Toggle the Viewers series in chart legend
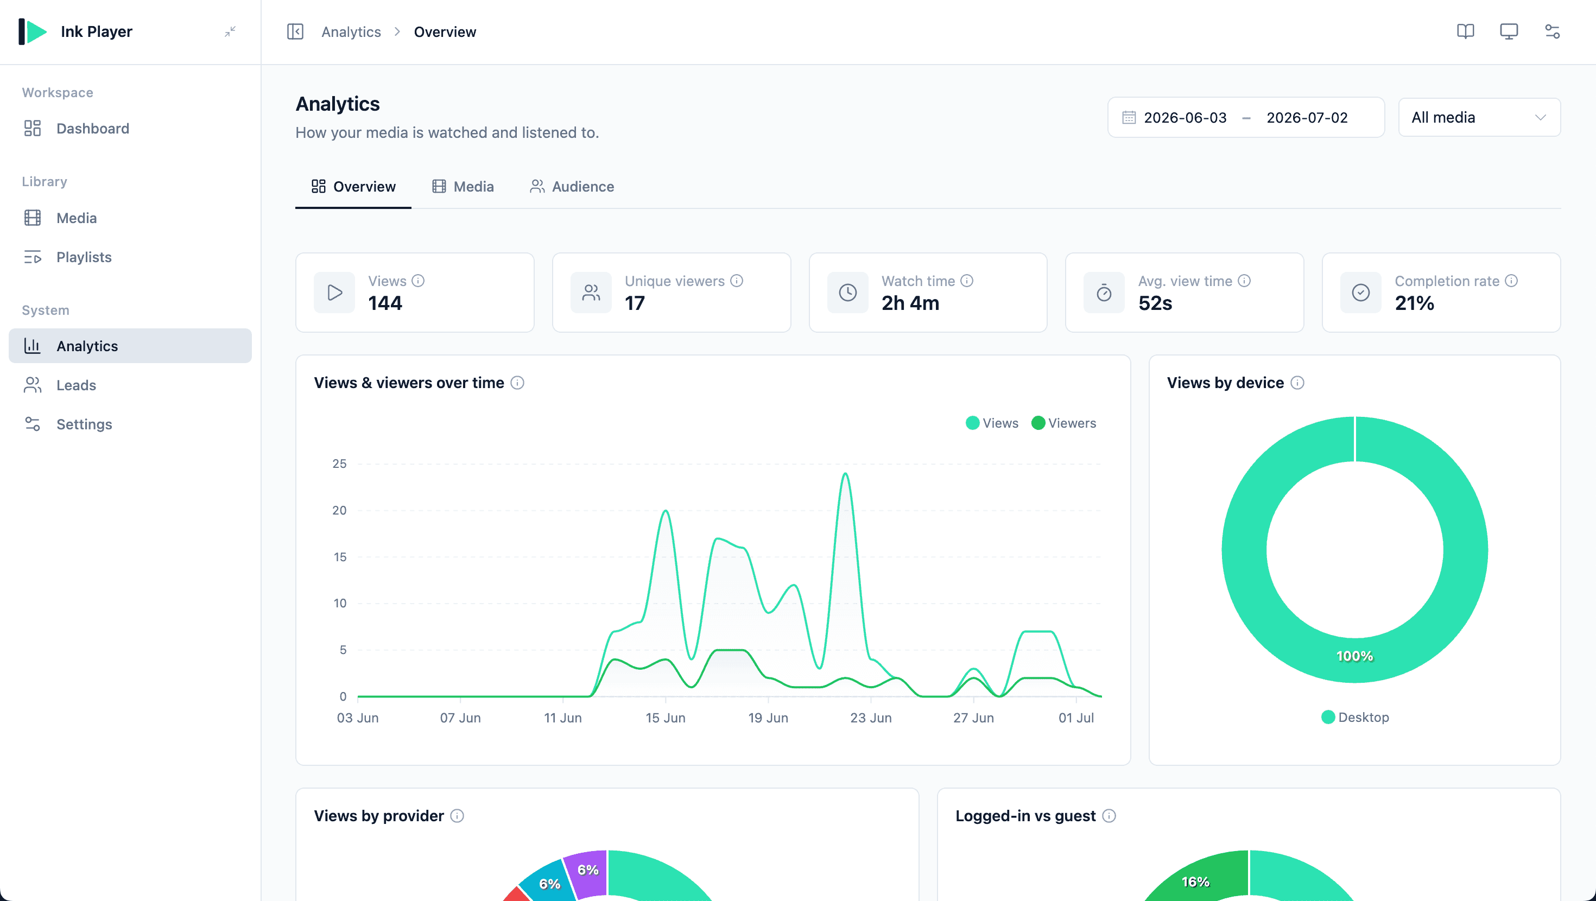1596x901 pixels. tap(1064, 423)
